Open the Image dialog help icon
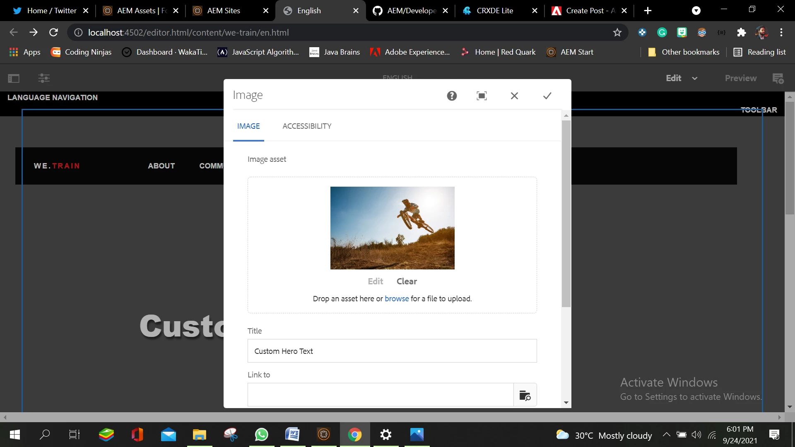Screen dimensions: 795x447 (x=452, y=96)
